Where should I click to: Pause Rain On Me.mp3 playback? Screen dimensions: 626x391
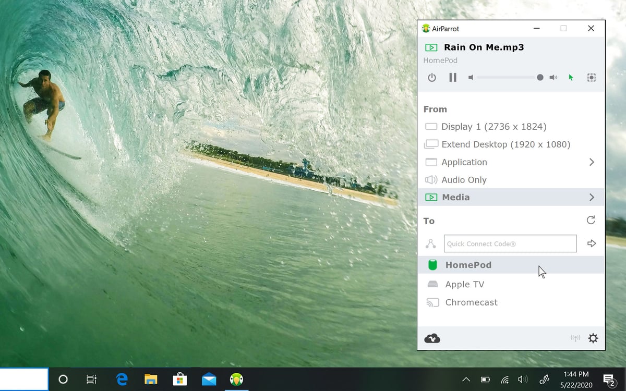click(x=453, y=78)
